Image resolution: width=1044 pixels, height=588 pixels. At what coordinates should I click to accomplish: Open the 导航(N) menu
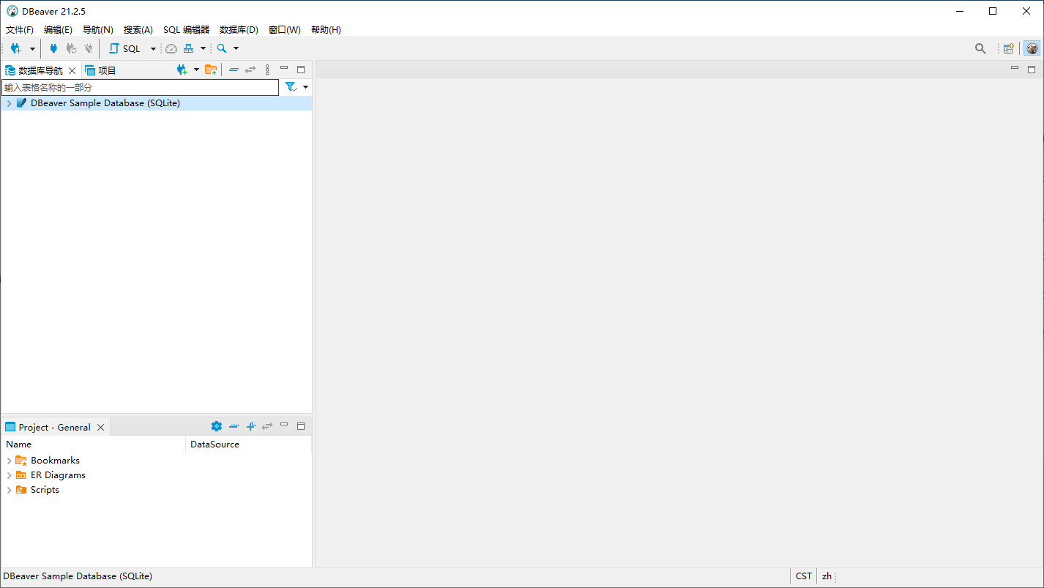click(98, 30)
